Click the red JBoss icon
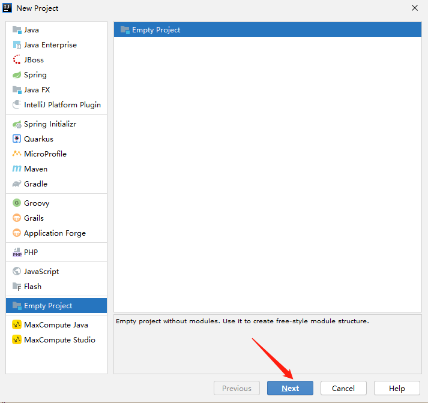Image resolution: width=428 pixels, height=403 pixels. [x=17, y=60]
